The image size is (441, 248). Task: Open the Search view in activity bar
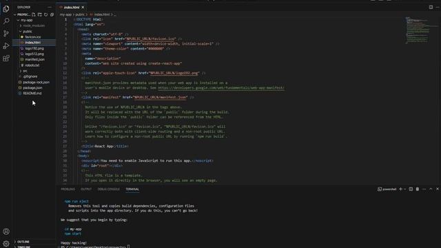6,21
